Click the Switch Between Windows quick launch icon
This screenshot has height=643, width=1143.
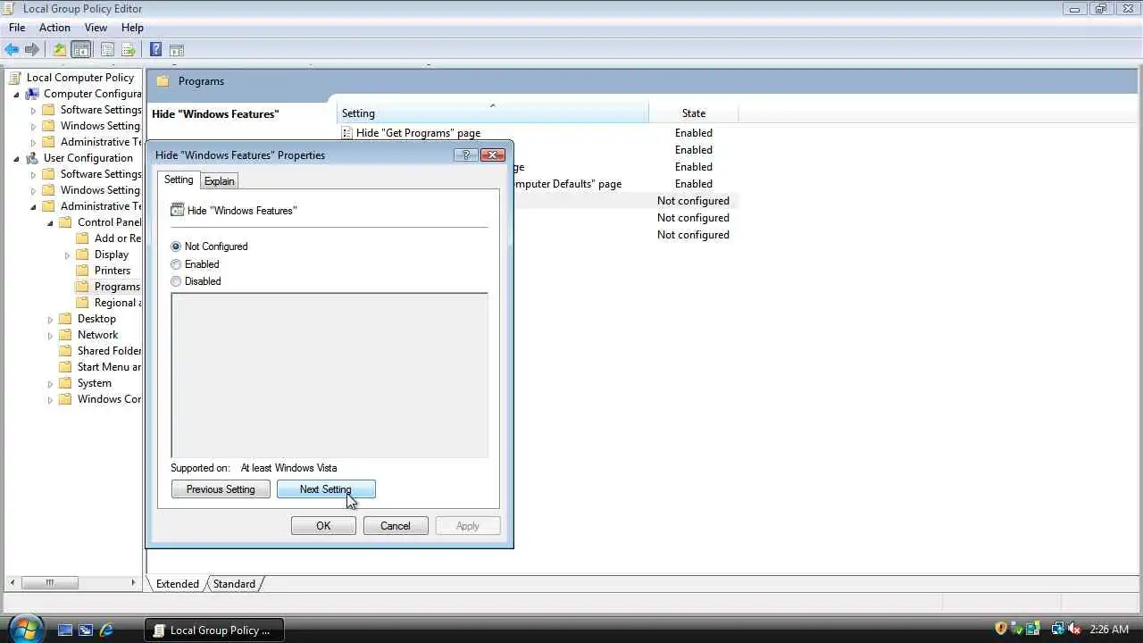[86, 630]
